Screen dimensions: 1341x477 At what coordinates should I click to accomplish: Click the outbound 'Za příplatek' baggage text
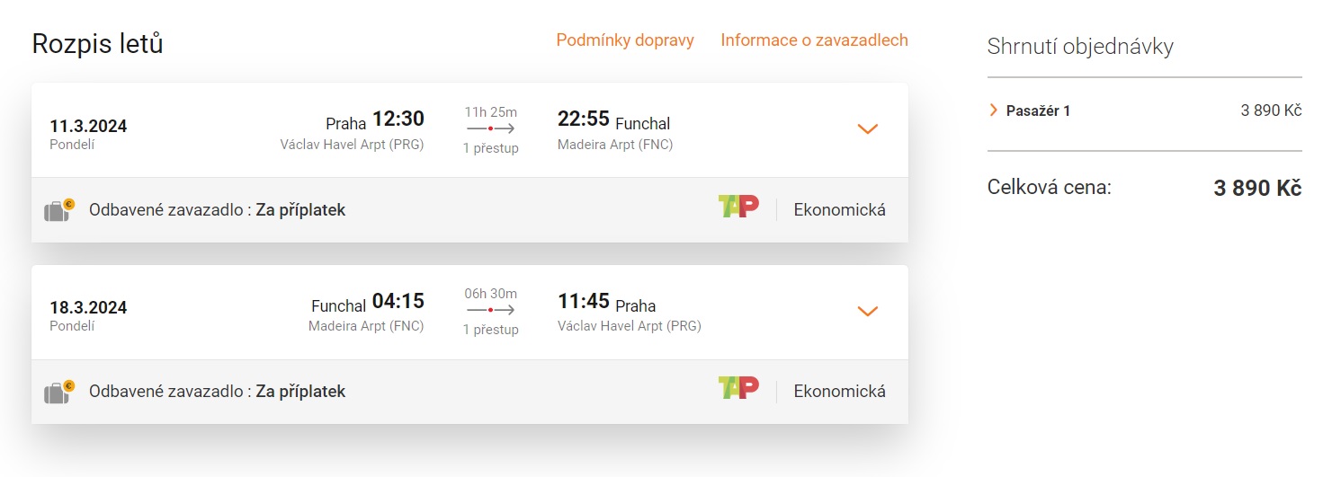click(300, 210)
